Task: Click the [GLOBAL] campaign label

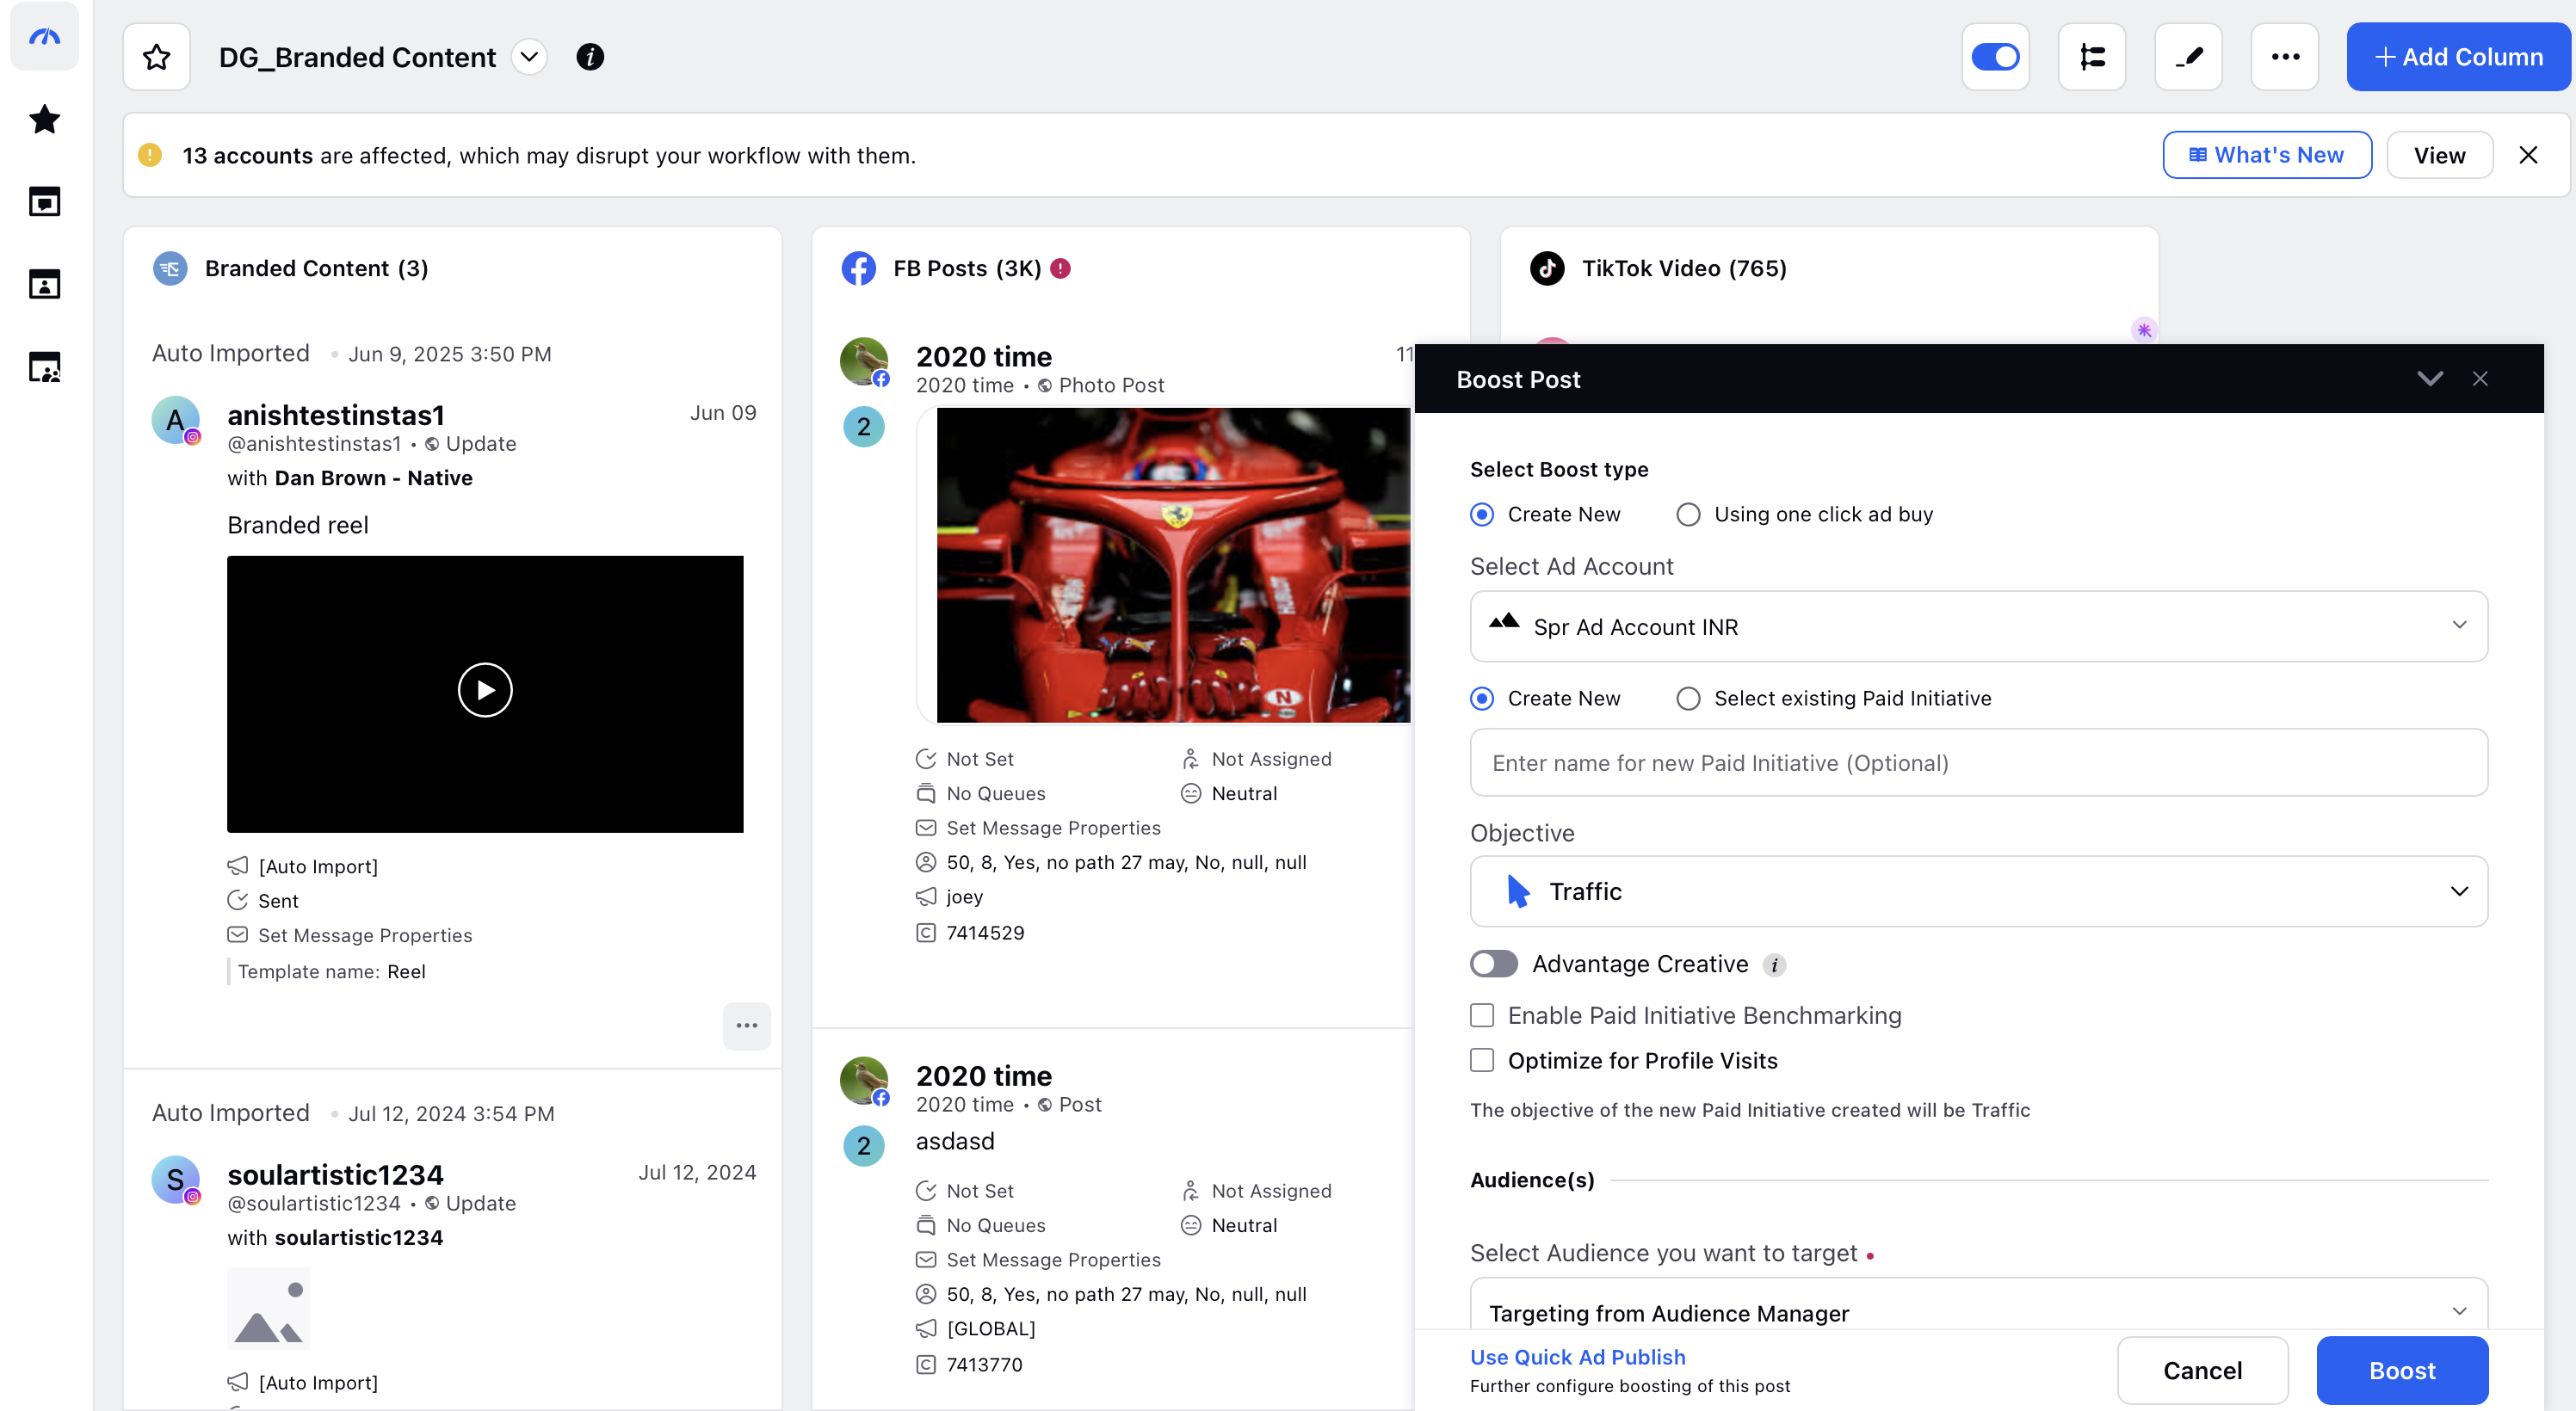Action: tap(991, 1328)
